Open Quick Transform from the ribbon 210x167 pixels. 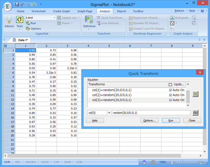pos(110,18)
